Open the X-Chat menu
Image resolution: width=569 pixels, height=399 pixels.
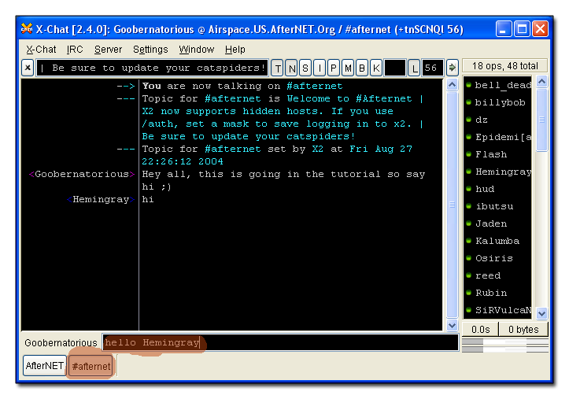[x=41, y=49]
